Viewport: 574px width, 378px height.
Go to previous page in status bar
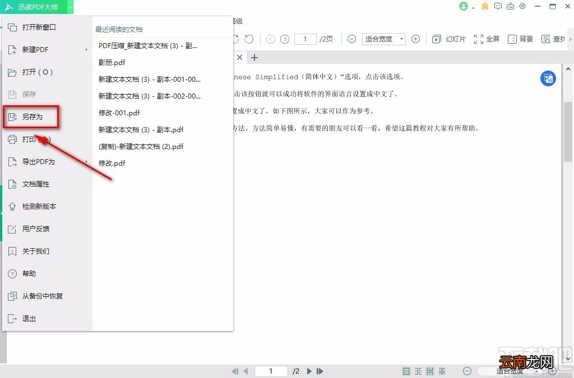coord(246,371)
